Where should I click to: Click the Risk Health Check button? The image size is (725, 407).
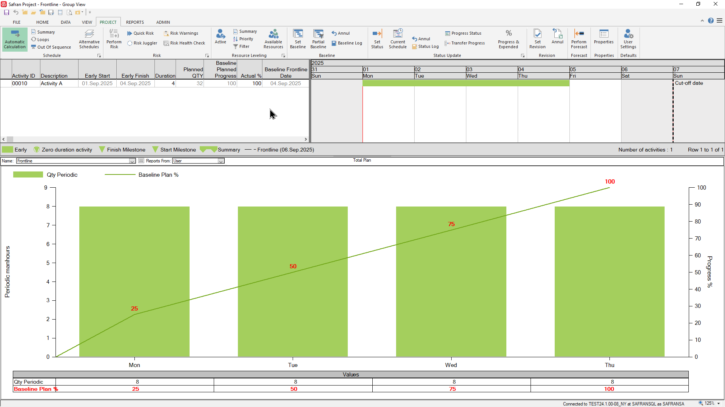[184, 43]
